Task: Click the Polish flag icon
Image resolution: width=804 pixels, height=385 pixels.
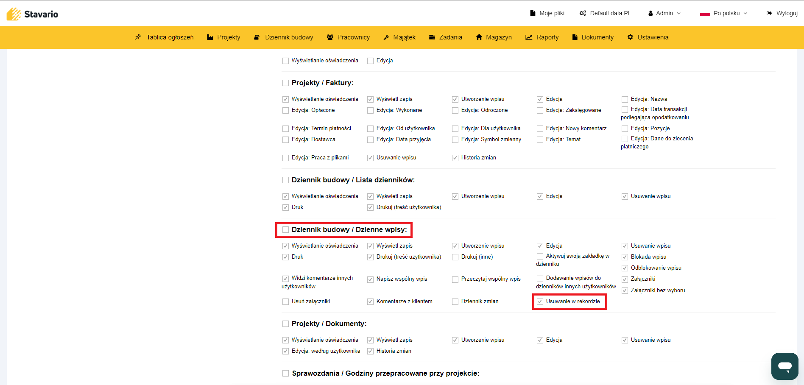Action: (705, 14)
